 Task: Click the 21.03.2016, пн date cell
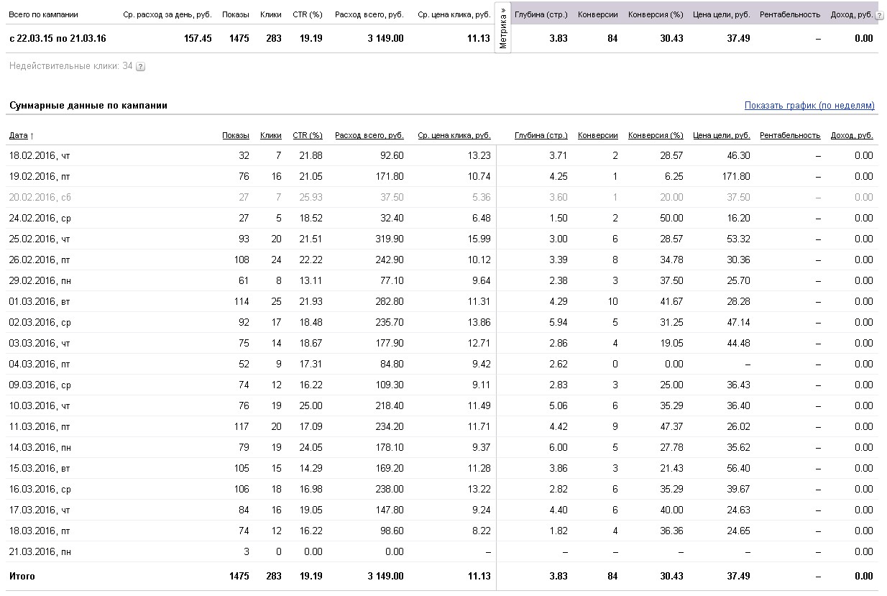[x=40, y=551]
